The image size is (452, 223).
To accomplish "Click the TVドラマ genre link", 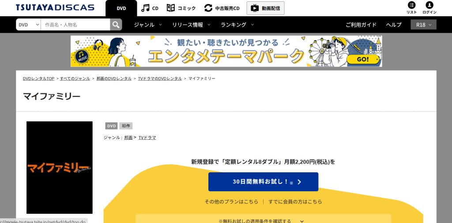I will [147, 138].
